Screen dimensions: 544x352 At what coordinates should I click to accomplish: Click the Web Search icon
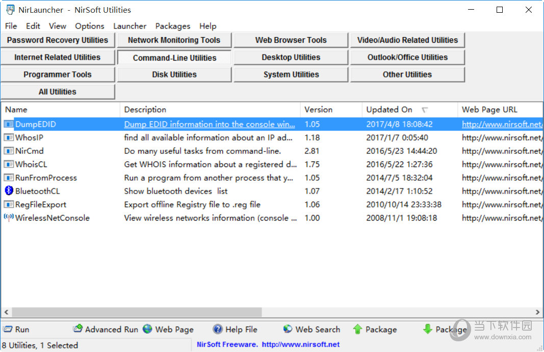coord(288,329)
